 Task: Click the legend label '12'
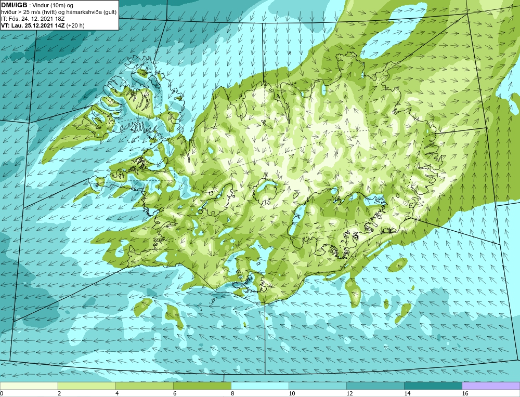[x=349, y=393]
